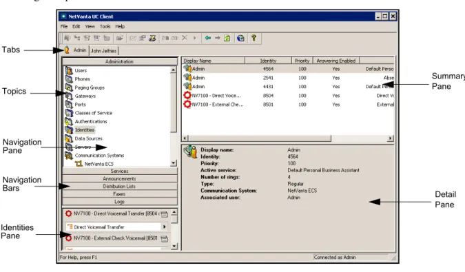Select NV7100 - Direct Voicemail Transfer identity entry
The width and height of the screenshot is (465, 272).
[116, 213]
